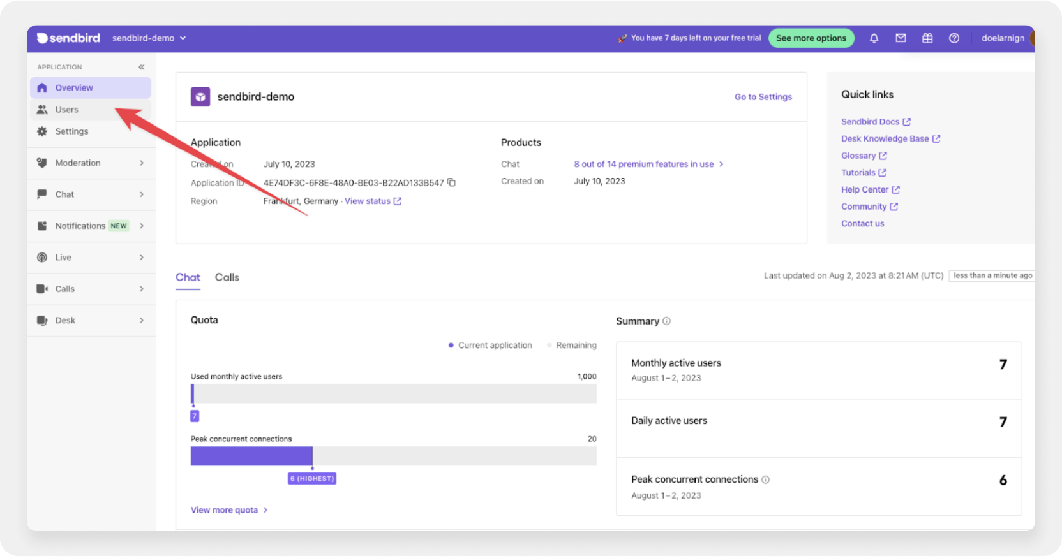
Task: Open Community quick link
Action: point(869,207)
